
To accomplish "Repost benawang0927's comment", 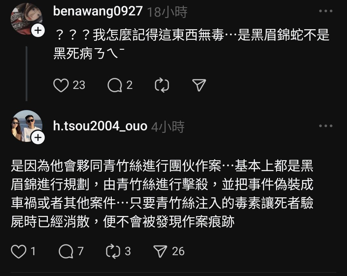I will [x=162, y=85].
